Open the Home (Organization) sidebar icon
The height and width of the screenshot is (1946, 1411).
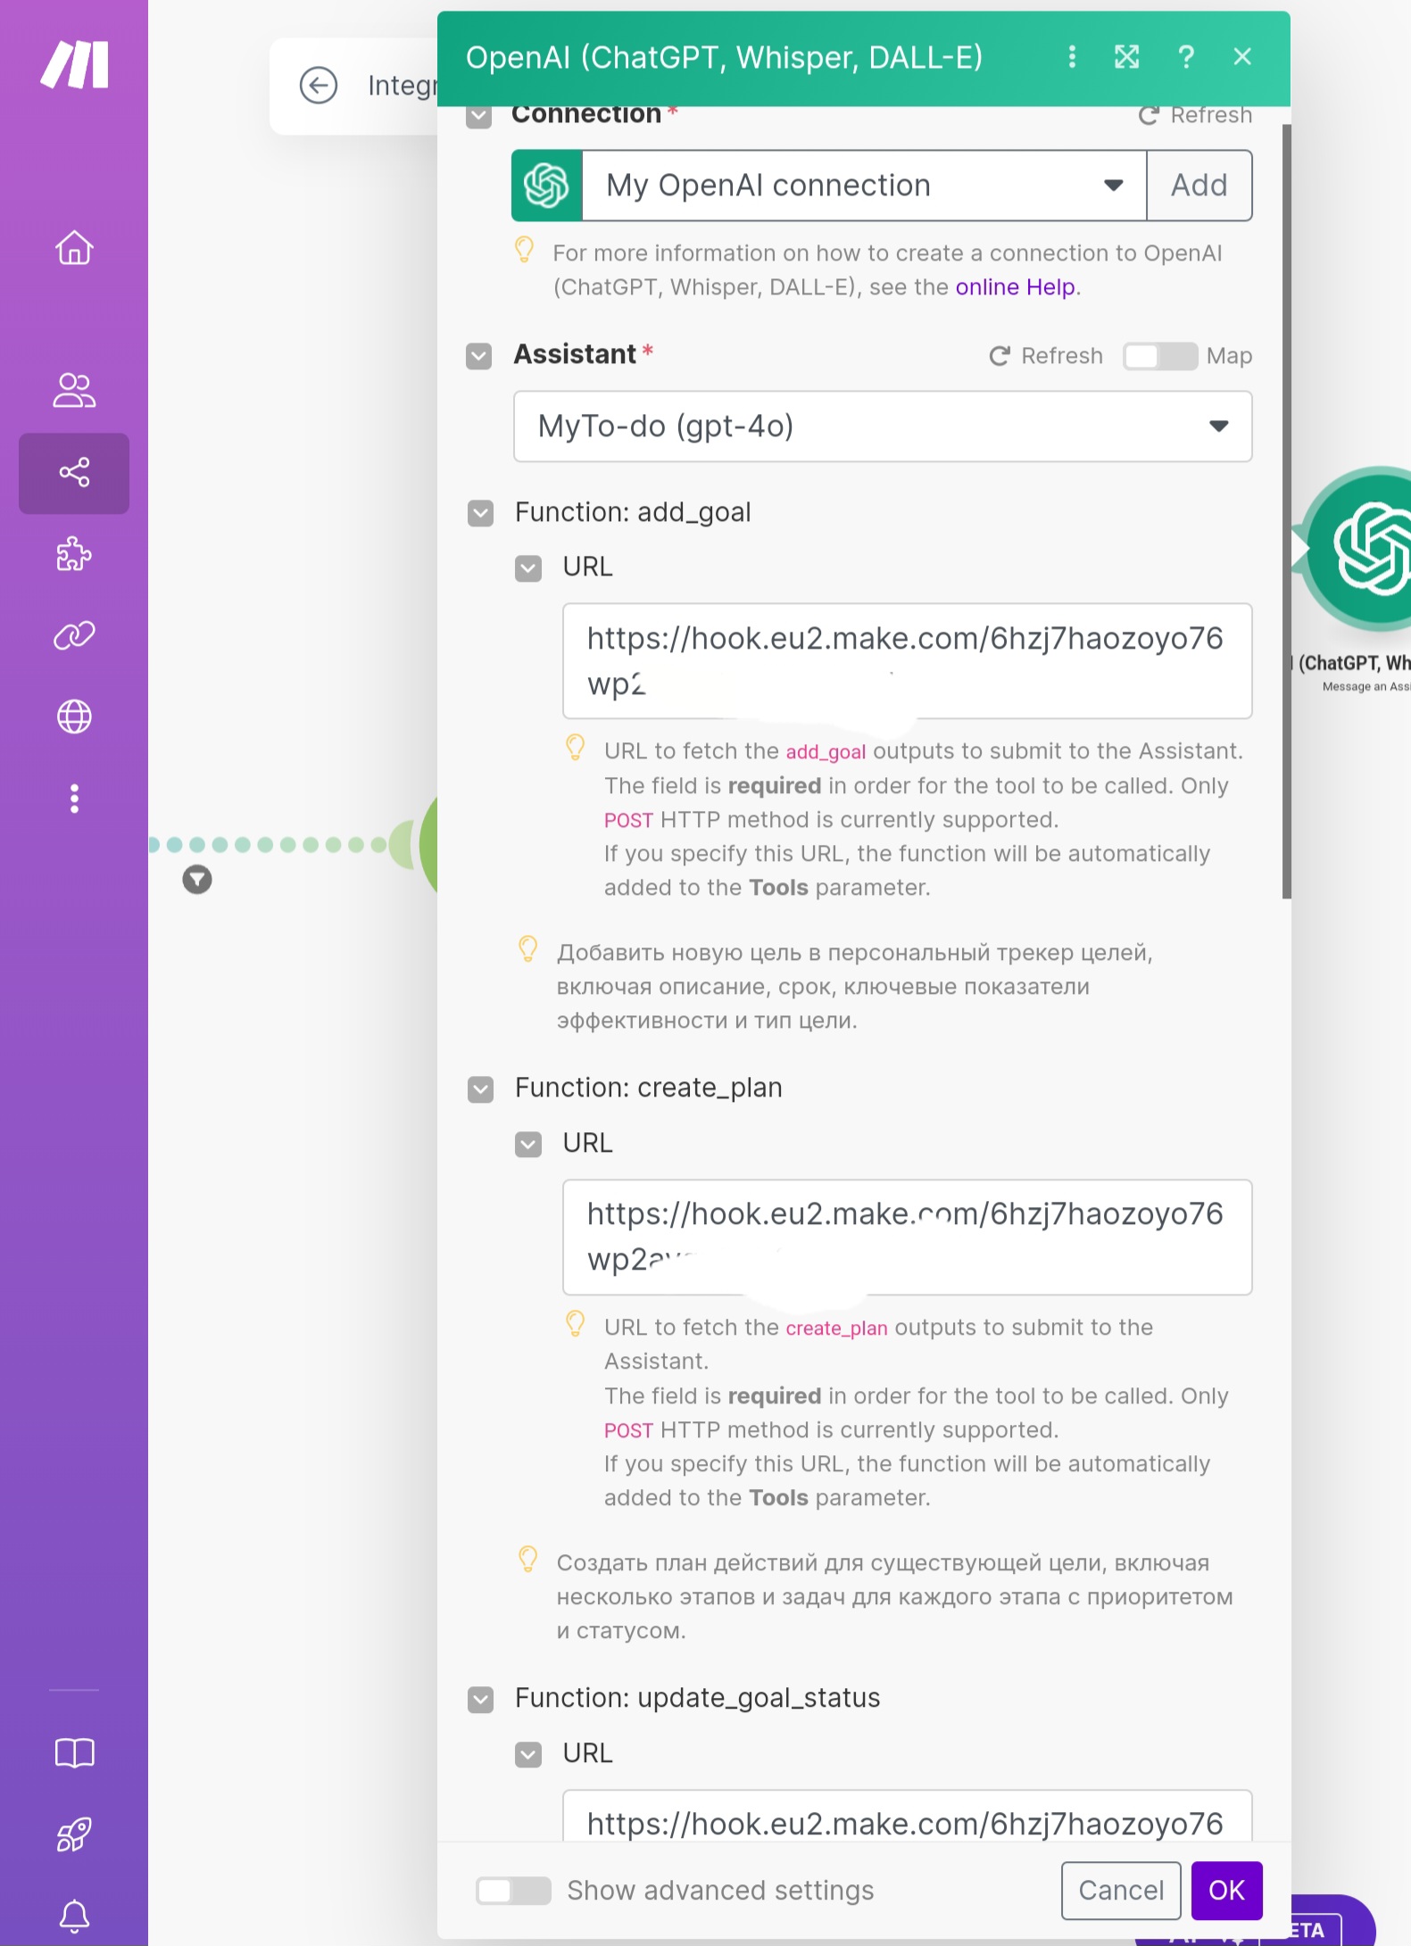point(74,248)
